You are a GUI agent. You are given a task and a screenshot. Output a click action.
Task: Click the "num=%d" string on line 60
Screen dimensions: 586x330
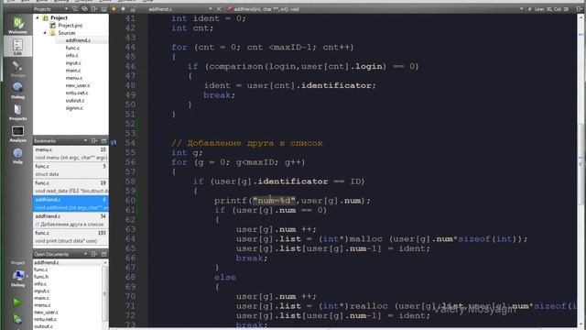coord(275,201)
